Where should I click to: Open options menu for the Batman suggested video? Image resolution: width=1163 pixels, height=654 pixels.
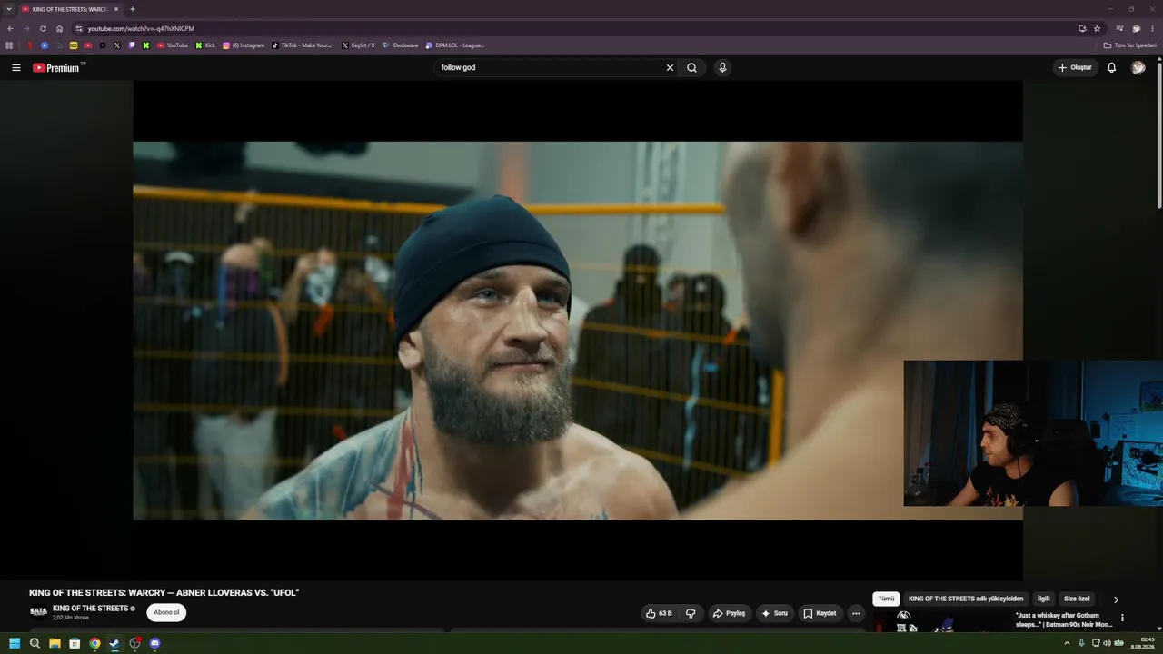click(x=1122, y=619)
